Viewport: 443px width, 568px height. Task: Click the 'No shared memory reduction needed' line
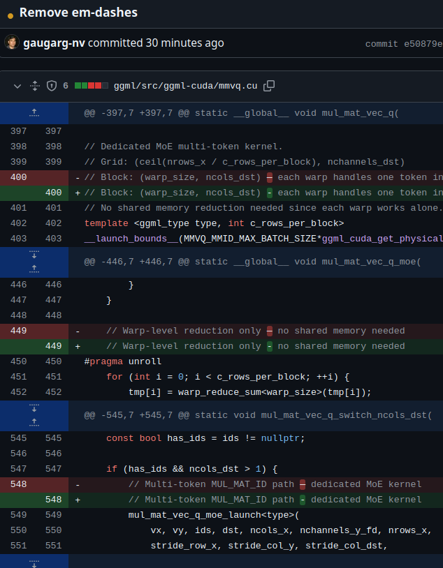263,209
